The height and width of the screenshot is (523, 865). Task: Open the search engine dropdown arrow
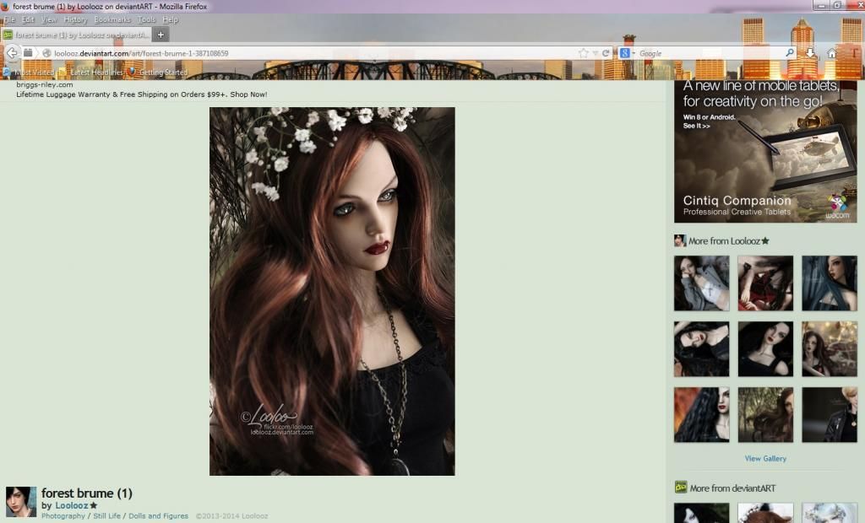tap(634, 53)
